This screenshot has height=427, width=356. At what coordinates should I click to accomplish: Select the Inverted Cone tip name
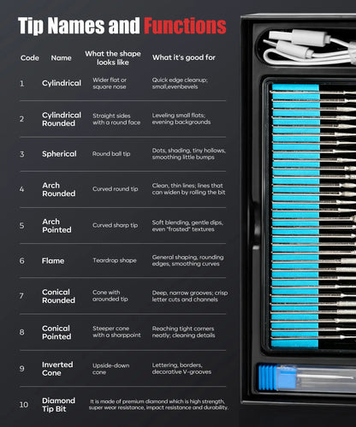click(x=57, y=369)
